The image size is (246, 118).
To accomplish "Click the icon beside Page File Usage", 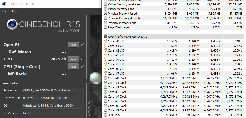I will 105,27.
